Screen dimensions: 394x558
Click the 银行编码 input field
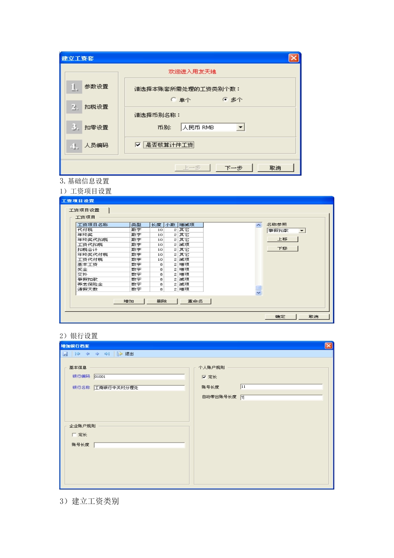(x=139, y=377)
